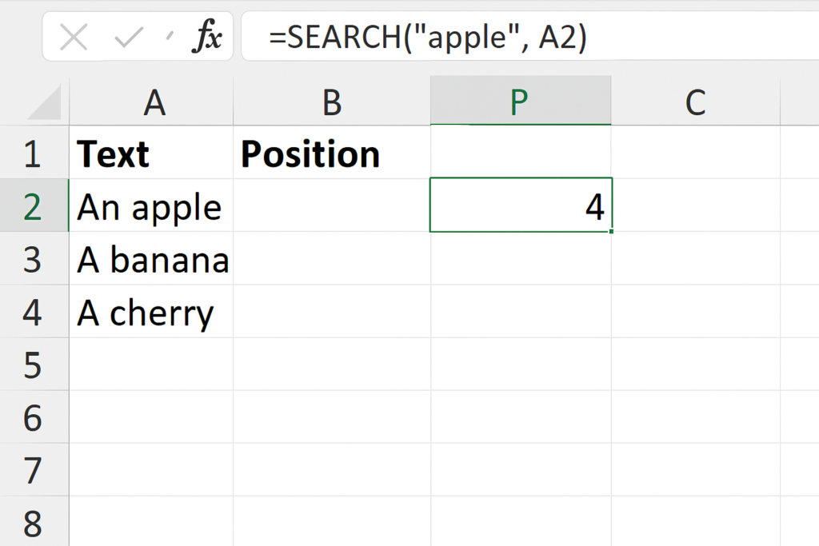819x546 pixels.
Task: Select column B header
Action: click(331, 102)
